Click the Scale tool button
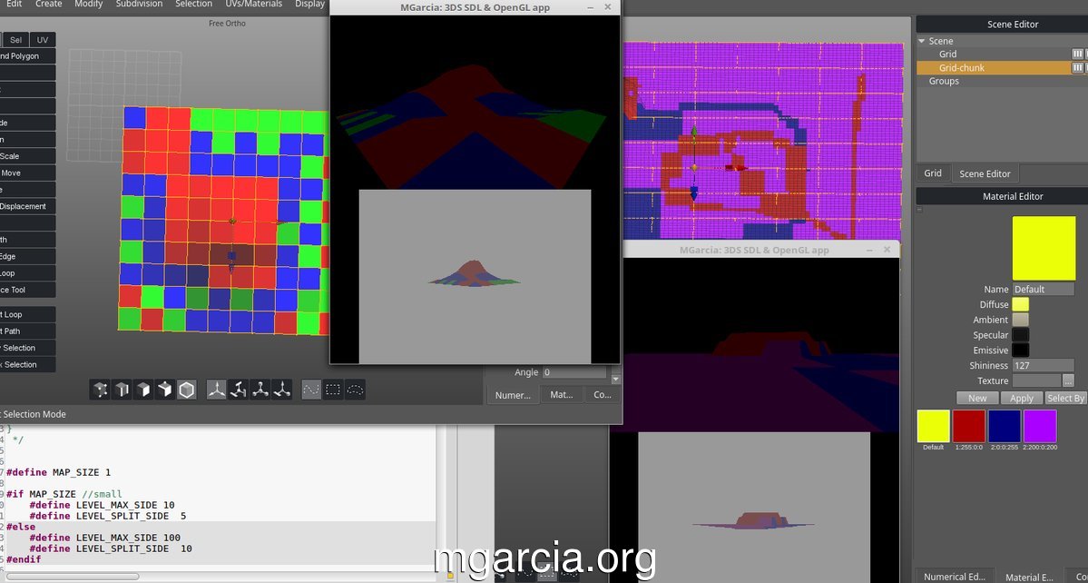The width and height of the screenshot is (1088, 583). [x=26, y=156]
